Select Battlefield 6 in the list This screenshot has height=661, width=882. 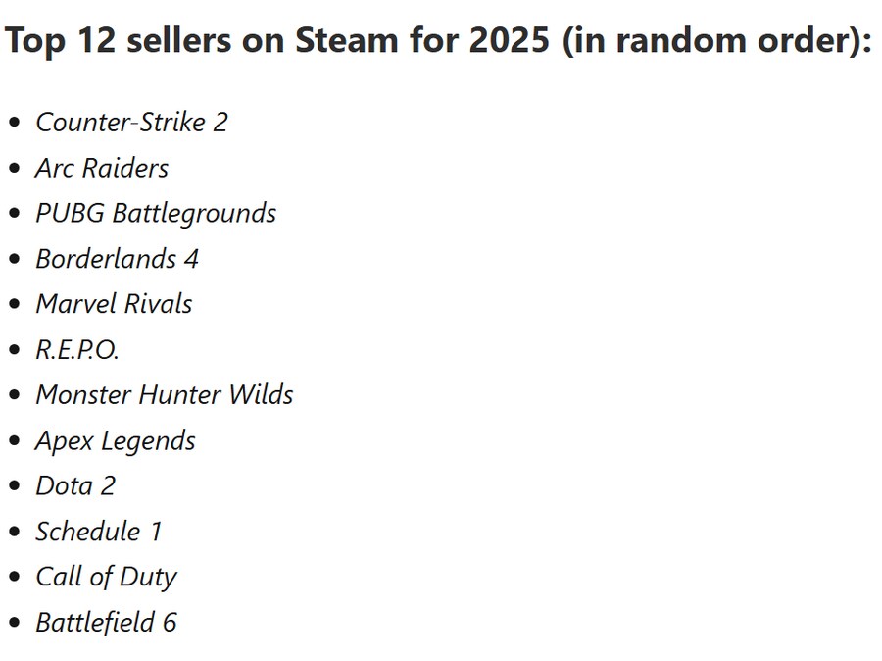[x=106, y=623]
